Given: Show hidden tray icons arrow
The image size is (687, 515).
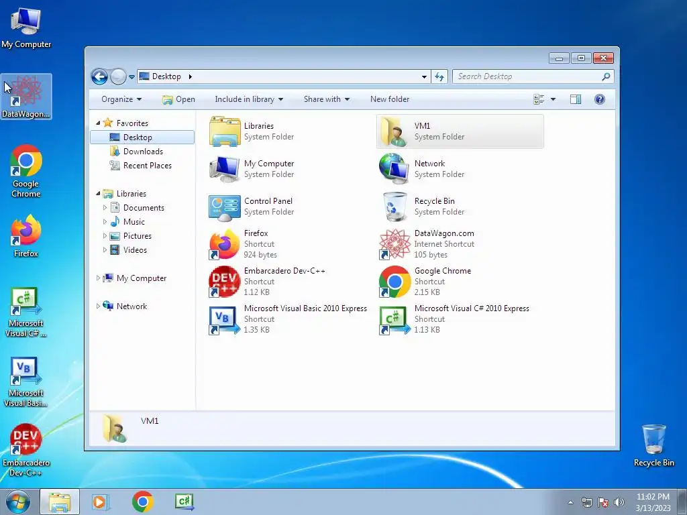Looking at the screenshot, I should [x=570, y=502].
